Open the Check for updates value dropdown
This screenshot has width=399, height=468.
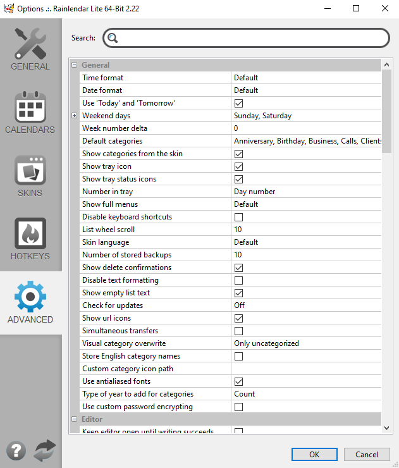(306, 305)
